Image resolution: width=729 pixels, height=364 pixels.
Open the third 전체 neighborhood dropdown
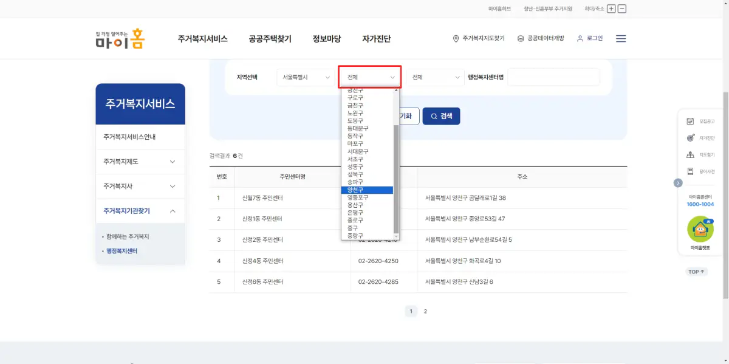435,77
